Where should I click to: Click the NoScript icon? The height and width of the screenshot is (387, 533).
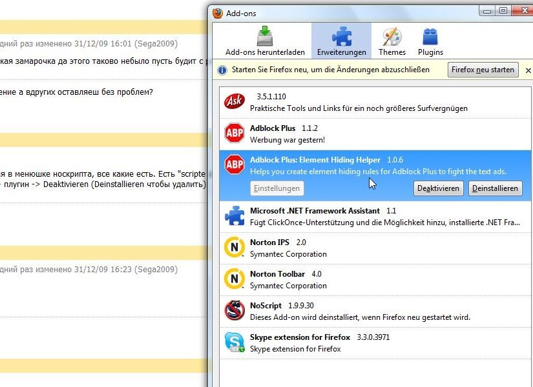pyautogui.click(x=235, y=310)
